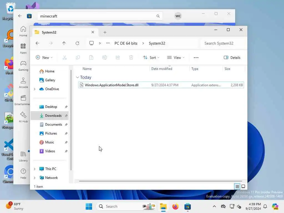Click the Cut icon in Explorer toolbar
The image size is (284, 213).
pos(64,58)
